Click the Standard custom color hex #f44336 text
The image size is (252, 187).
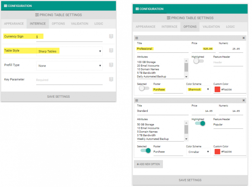click(226, 152)
